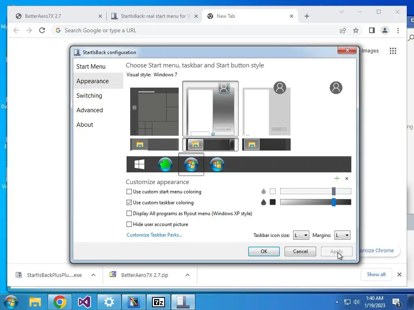Choose the Windows 7 style taskbar preview

click(x=210, y=145)
